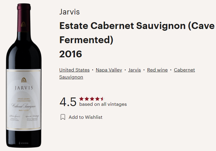Click the bookmark wishlist icon
Viewport: 216px width, 151px height.
tap(63, 117)
